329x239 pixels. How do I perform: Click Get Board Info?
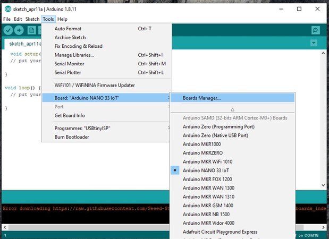[106, 116]
